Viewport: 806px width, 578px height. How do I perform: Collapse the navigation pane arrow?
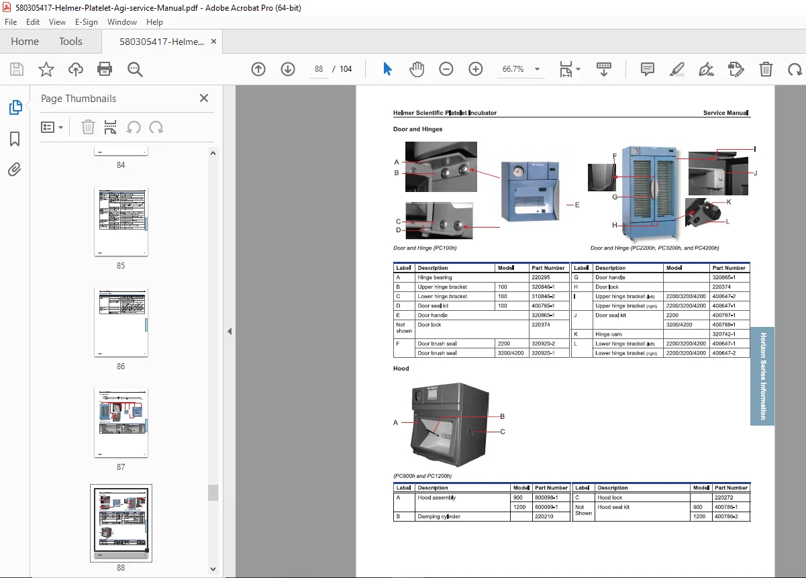pos(229,331)
